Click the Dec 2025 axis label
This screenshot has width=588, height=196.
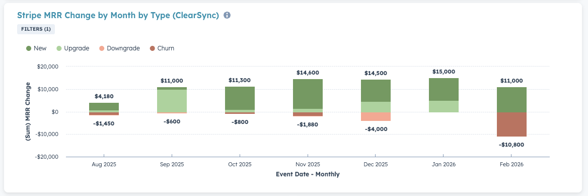pos(376,164)
